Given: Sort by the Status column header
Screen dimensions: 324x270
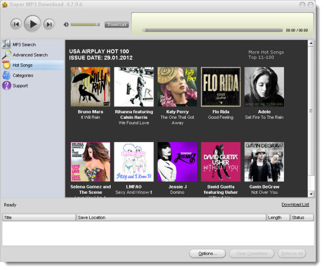Looking at the screenshot, I should pyautogui.click(x=302, y=218).
